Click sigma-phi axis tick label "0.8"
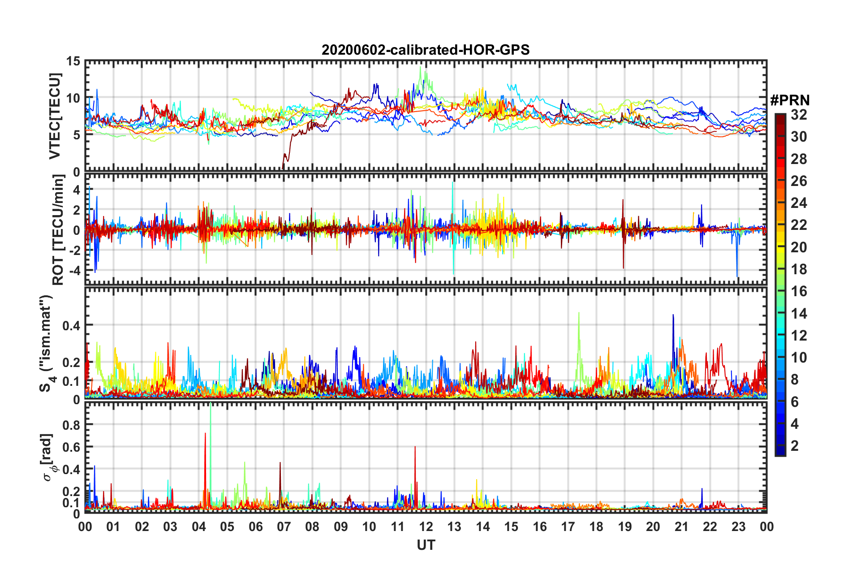Viewport: 852px width, 570px height. pos(72,424)
